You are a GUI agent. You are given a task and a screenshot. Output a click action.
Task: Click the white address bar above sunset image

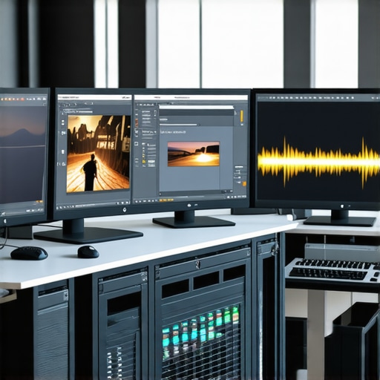pos(196,107)
